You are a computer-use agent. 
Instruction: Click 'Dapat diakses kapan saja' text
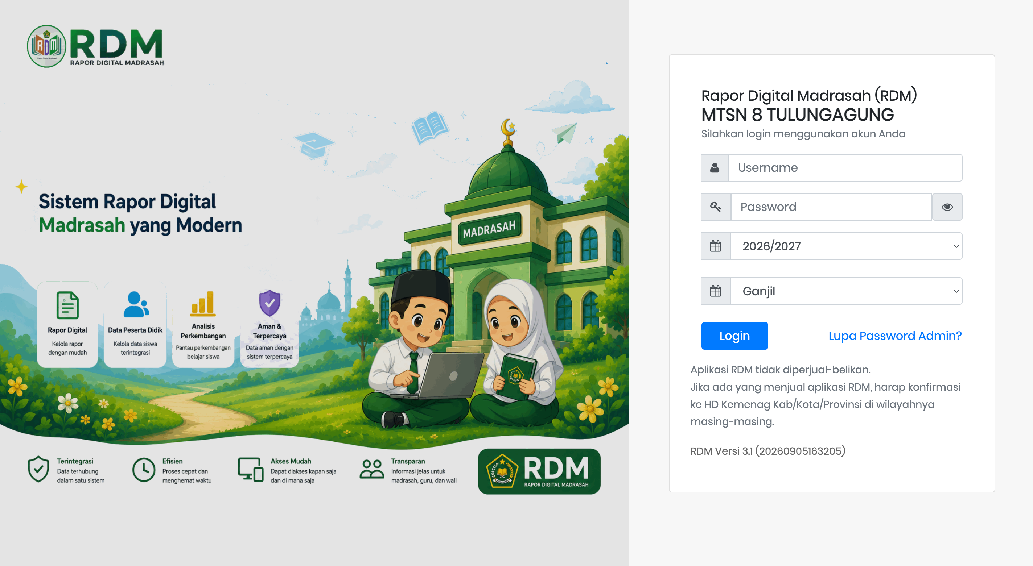pos(303,471)
